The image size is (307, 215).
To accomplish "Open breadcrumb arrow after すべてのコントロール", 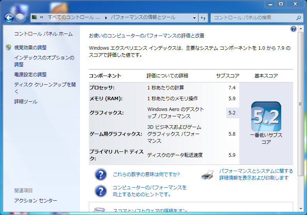I will pos(106,18).
